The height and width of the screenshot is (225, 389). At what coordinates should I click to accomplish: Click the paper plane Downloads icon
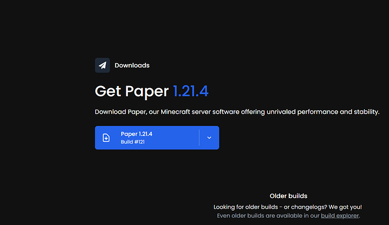click(102, 65)
